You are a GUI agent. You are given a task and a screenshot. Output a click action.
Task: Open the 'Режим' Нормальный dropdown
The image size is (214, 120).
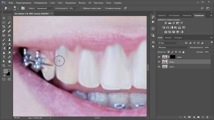pos(44,8)
